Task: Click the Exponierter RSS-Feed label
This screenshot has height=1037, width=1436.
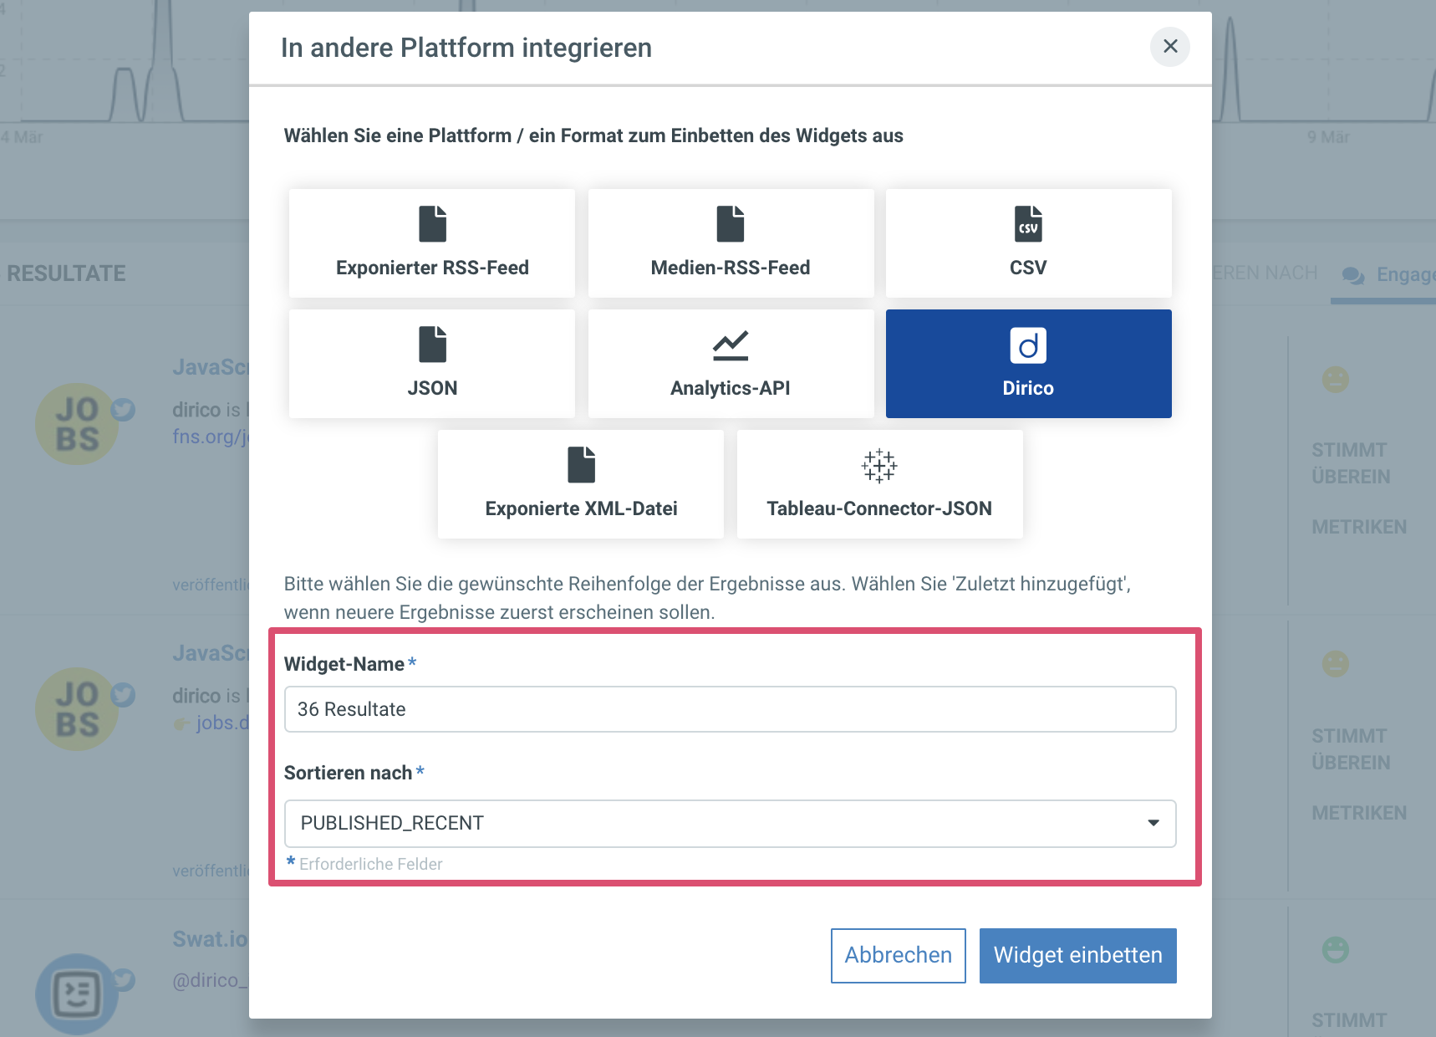Action: tap(432, 268)
